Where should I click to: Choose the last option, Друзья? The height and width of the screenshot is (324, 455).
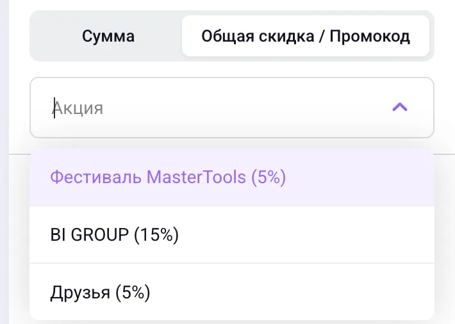pos(232,292)
